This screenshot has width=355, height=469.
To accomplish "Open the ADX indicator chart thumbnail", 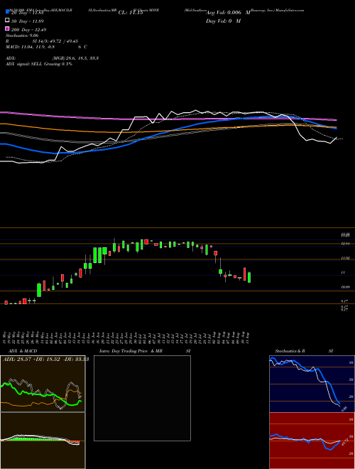I will [x=43, y=384].
